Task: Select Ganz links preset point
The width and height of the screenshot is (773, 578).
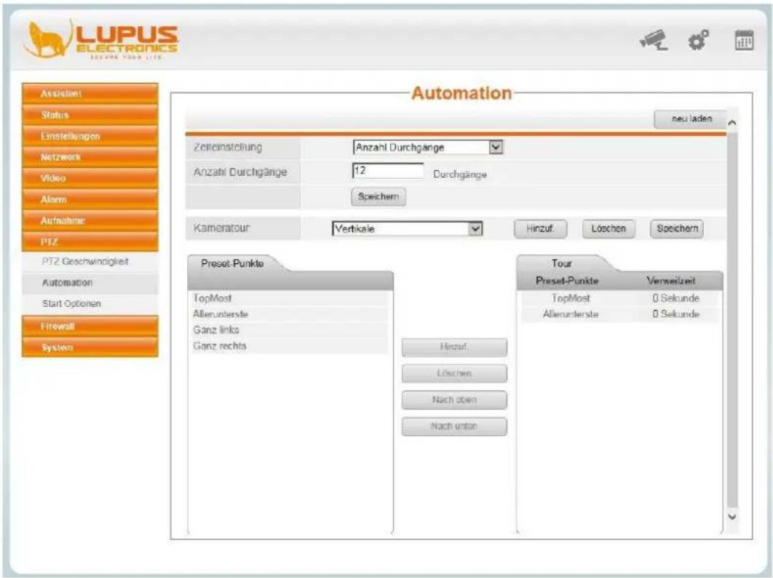Action: 290,330
